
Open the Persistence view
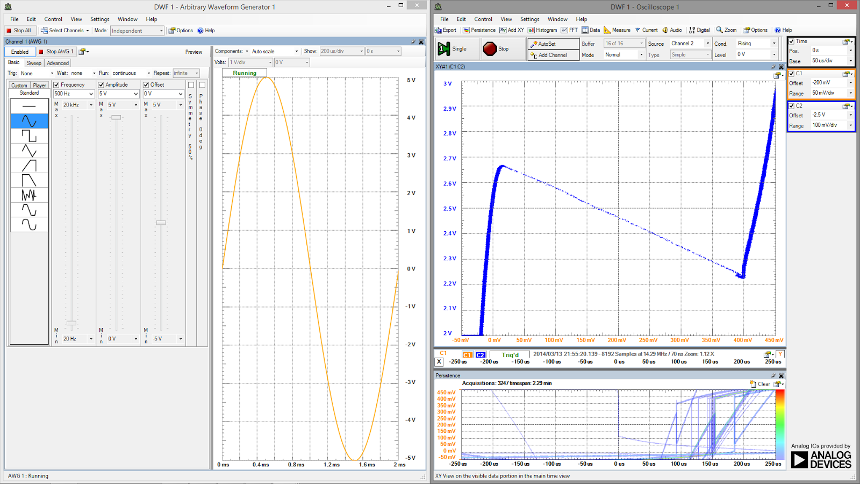(479, 30)
